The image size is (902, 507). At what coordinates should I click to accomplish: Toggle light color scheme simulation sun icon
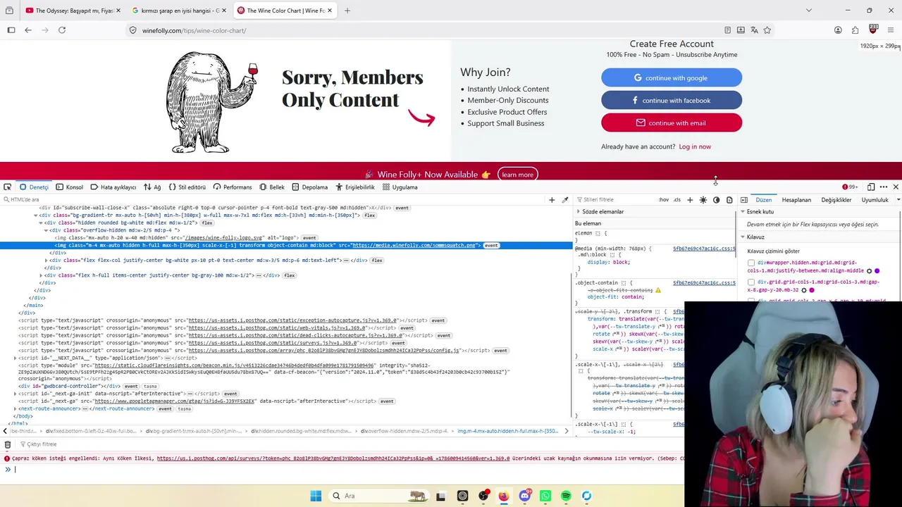pyautogui.click(x=703, y=200)
